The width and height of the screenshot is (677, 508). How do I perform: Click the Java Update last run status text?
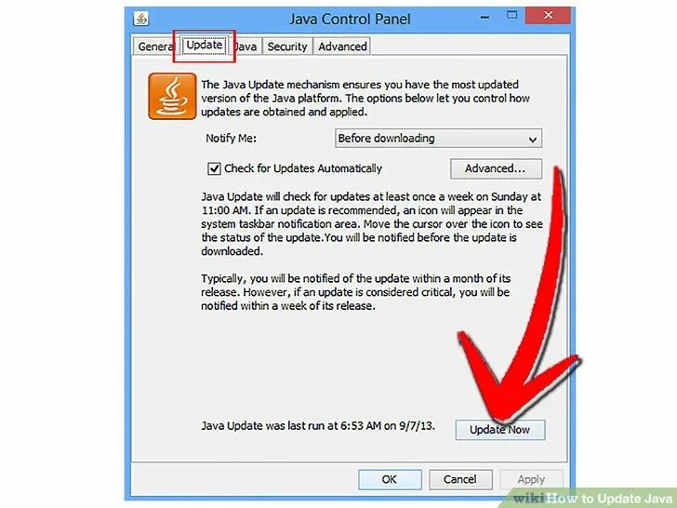tap(318, 426)
